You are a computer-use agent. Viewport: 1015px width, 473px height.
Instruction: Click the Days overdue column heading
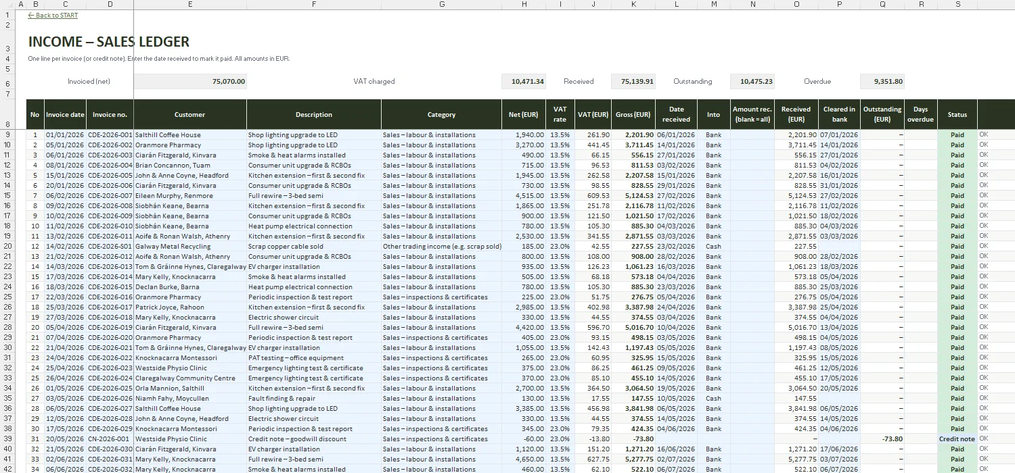click(x=920, y=114)
